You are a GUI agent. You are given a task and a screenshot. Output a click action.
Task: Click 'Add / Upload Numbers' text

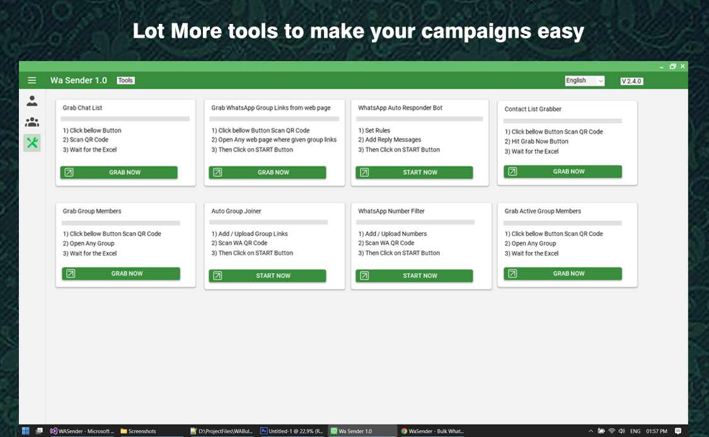coord(393,234)
